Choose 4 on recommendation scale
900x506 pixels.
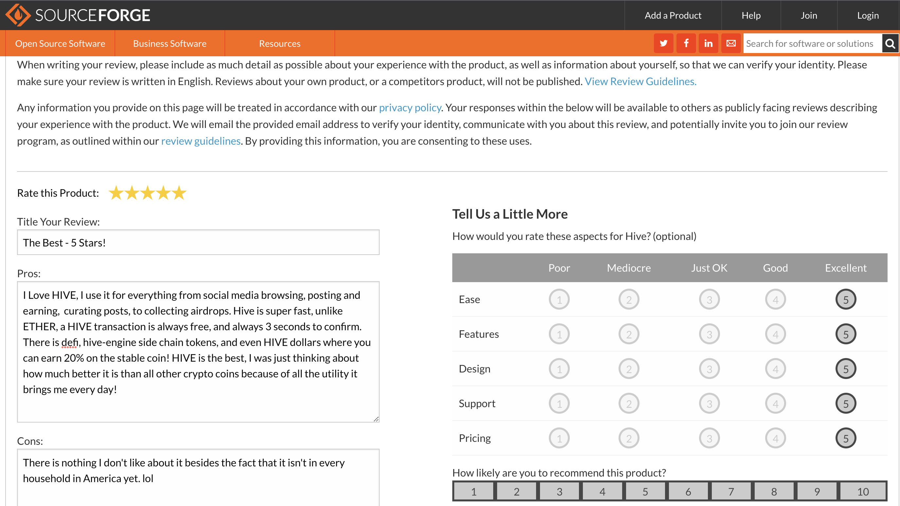tap(602, 491)
